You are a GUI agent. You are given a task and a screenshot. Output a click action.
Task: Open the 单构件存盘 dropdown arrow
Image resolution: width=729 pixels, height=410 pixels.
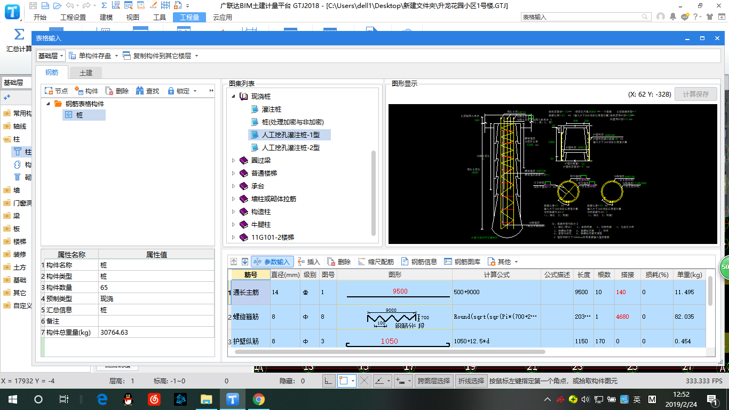116,56
